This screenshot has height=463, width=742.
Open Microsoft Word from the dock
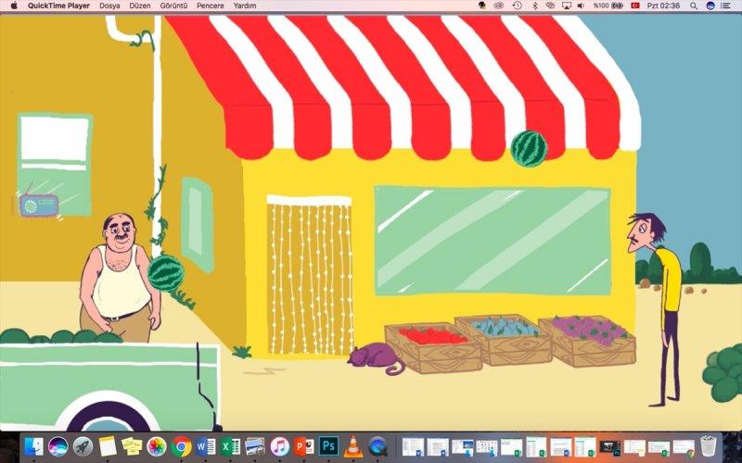(206, 446)
